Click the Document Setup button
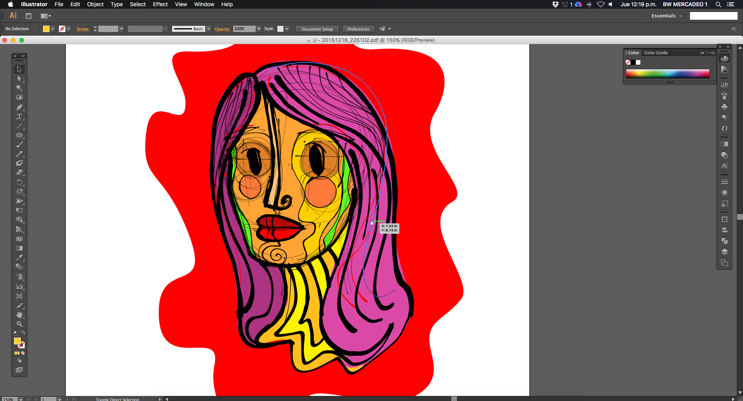The height and width of the screenshot is (401, 743). [x=317, y=29]
